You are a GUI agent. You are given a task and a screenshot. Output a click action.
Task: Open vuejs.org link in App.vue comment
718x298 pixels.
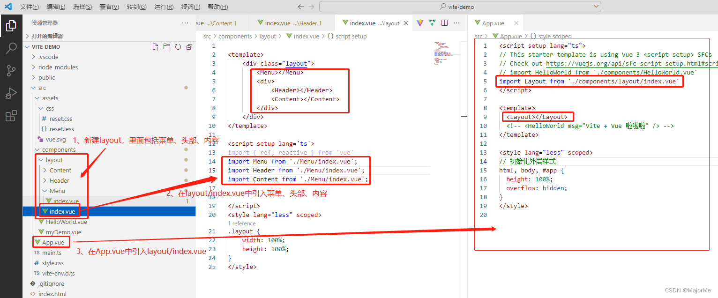click(x=631, y=63)
